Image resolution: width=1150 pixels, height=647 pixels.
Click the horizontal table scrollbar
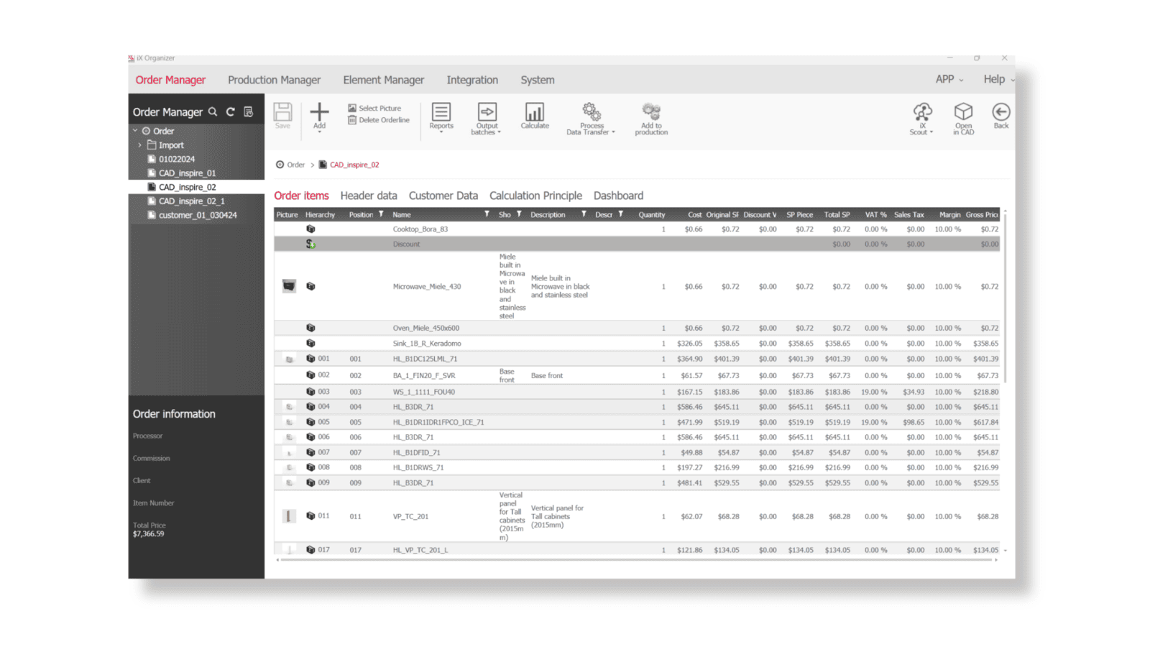click(637, 560)
